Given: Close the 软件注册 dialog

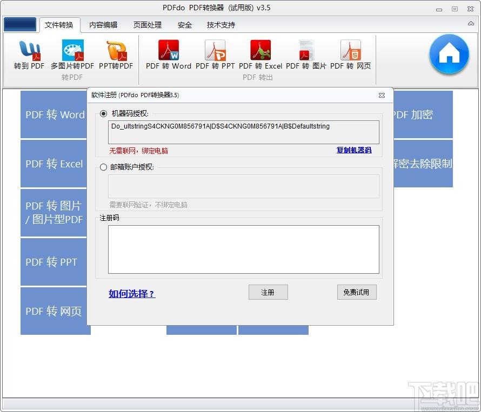Looking at the screenshot, I should [382, 96].
